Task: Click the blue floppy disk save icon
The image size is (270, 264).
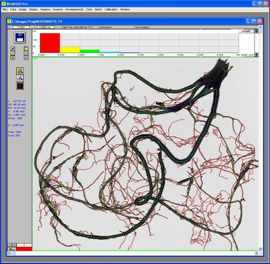Action: click(x=20, y=38)
